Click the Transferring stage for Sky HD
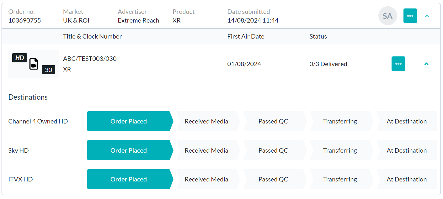This screenshot has height=199, width=443. click(340, 150)
